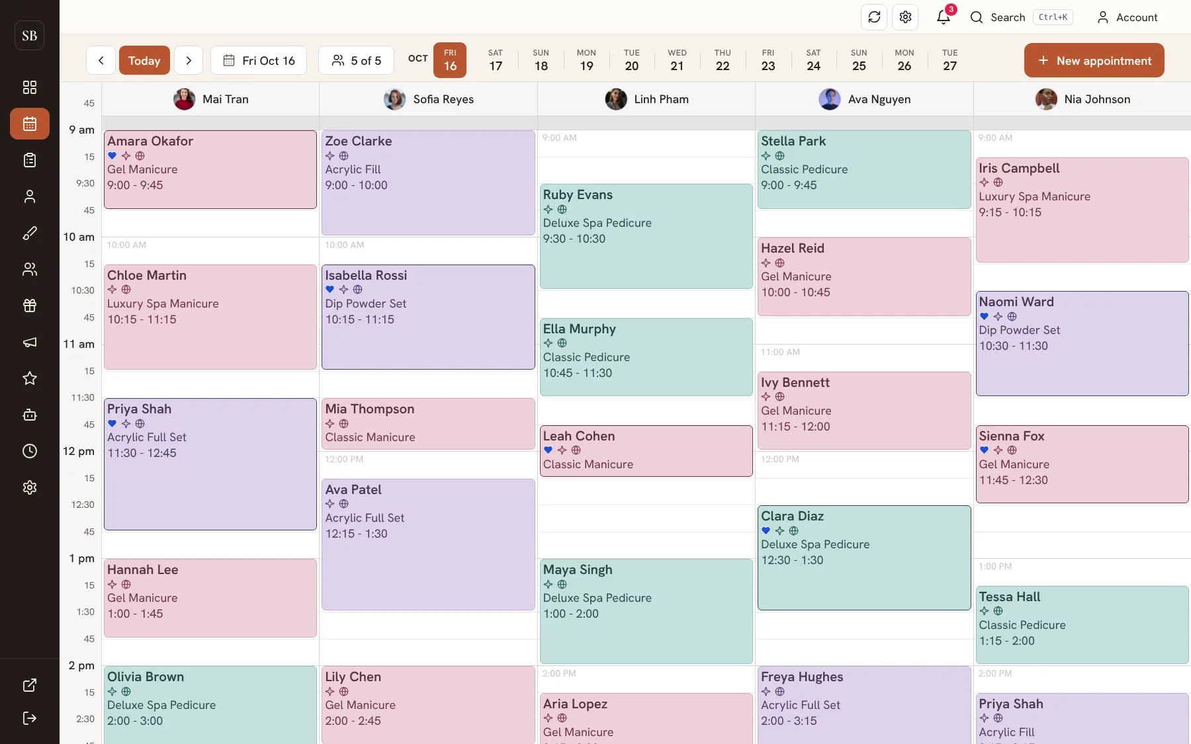Open the clipboard list icon in sidebar
1191x744 pixels.
click(x=30, y=160)
